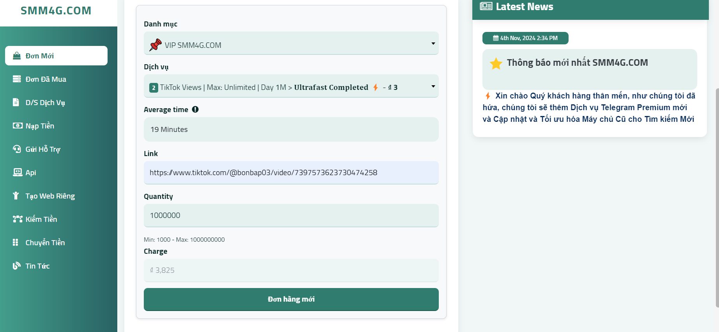Open the Api menu item

click(56, 172)
